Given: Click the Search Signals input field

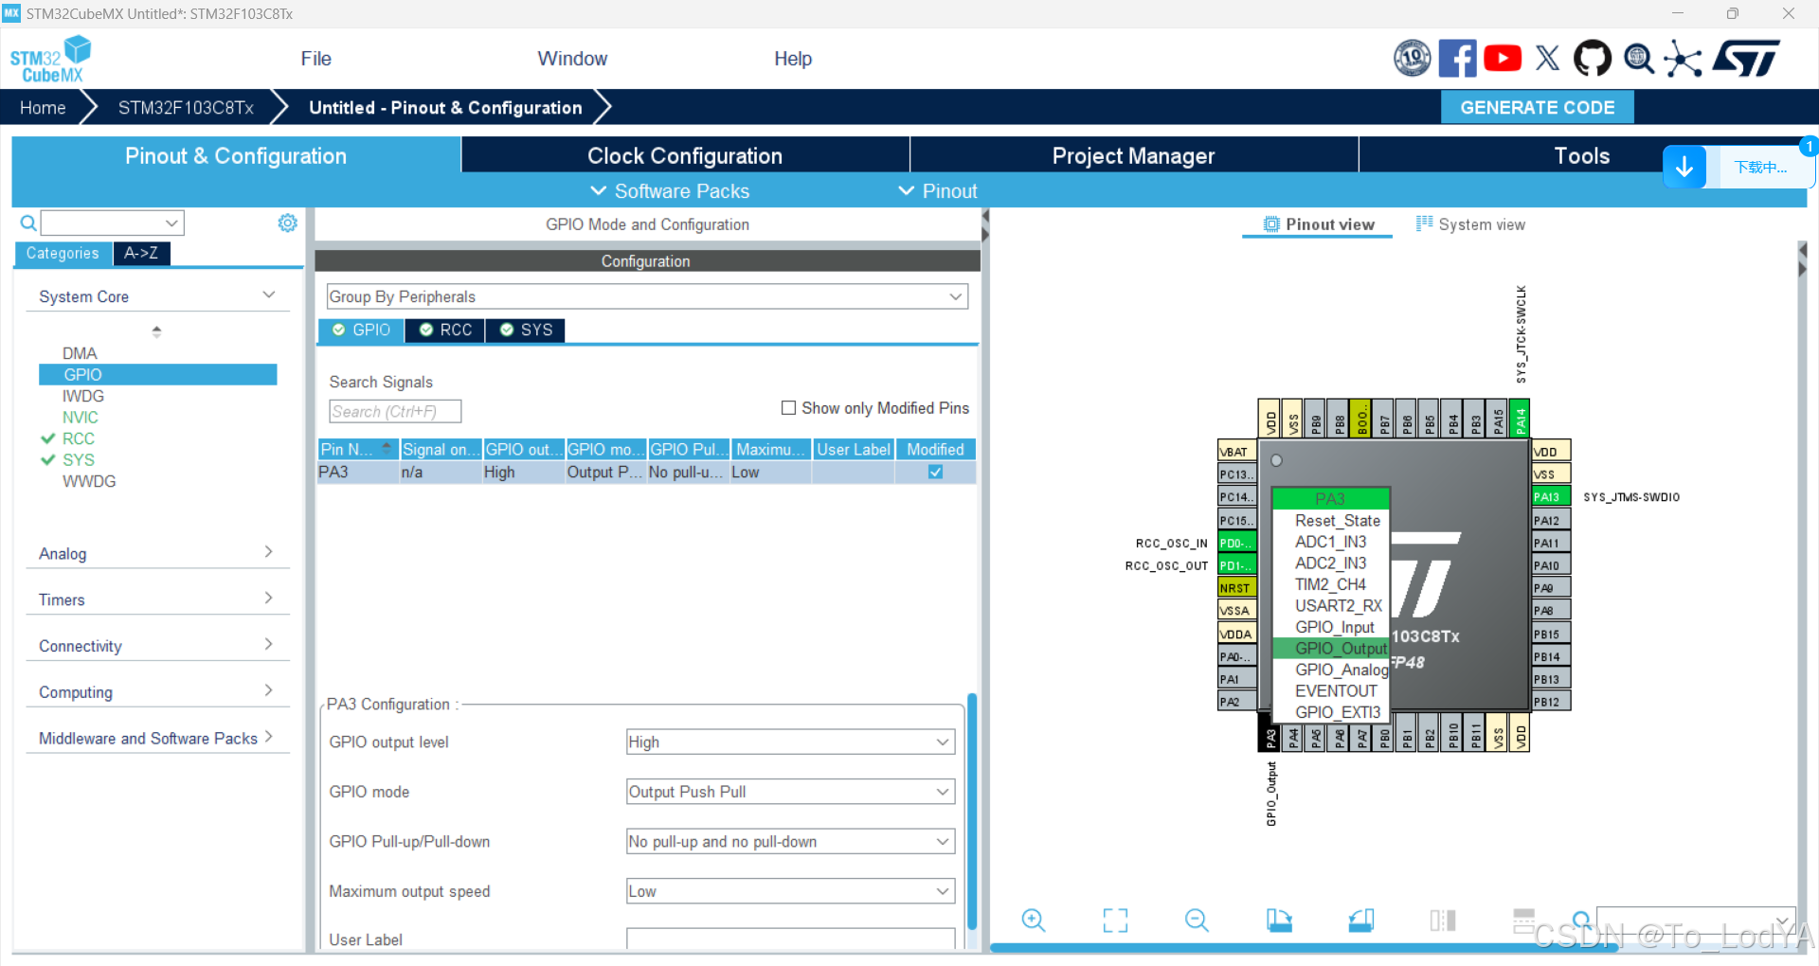Looking at the screenshot, I should (x=395, y=411).
